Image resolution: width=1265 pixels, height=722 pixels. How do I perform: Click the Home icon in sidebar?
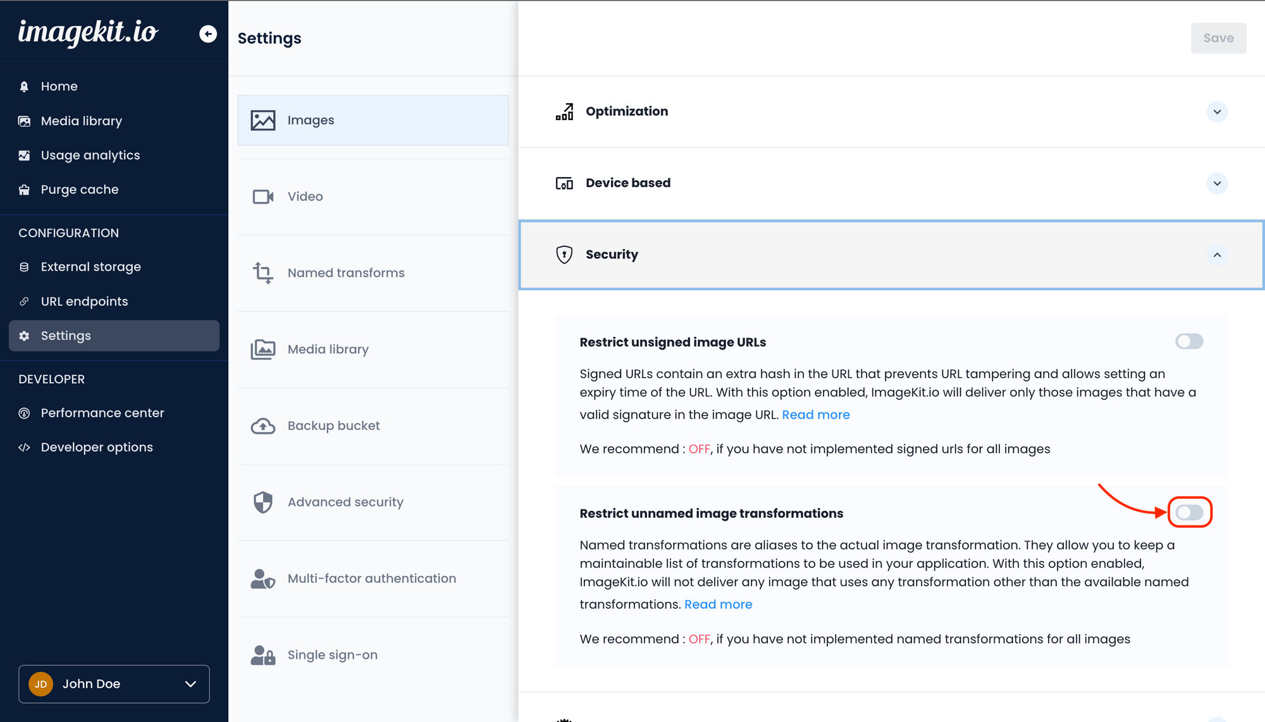tap(24, 86)
